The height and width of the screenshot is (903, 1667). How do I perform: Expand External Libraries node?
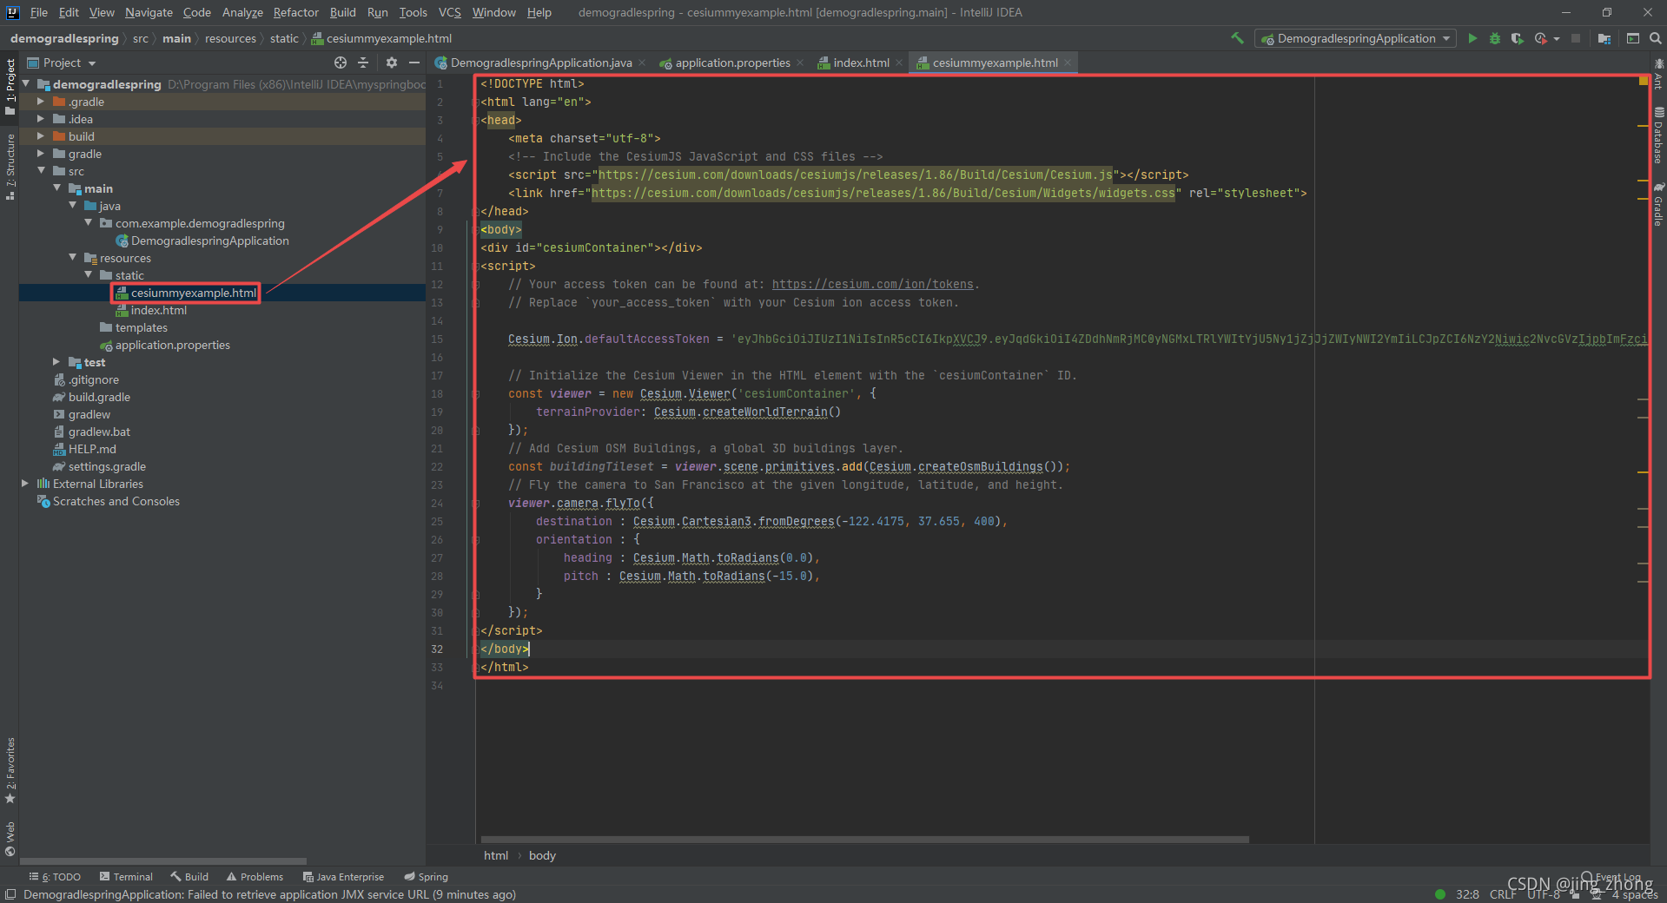[24, 484]
